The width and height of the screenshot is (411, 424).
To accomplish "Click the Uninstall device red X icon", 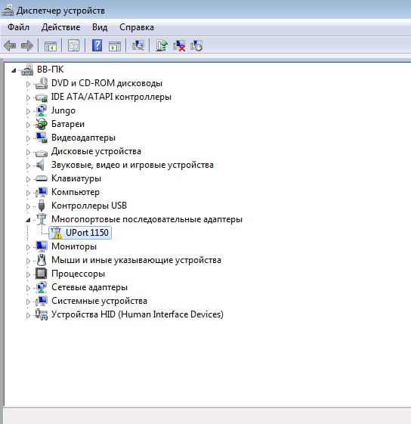I will pos(179,45).
